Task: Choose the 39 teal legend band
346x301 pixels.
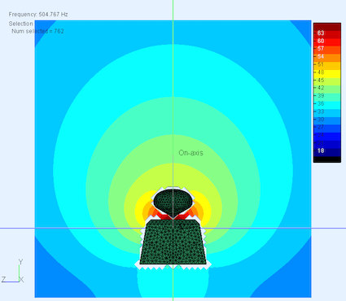Action: (x=327, y=98)
